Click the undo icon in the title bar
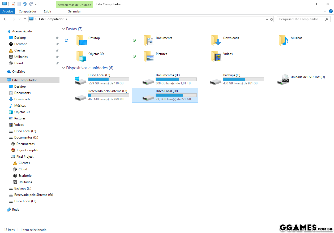Image resolution: width=334 pixels, height=233 pixels. tap(25, 4)
